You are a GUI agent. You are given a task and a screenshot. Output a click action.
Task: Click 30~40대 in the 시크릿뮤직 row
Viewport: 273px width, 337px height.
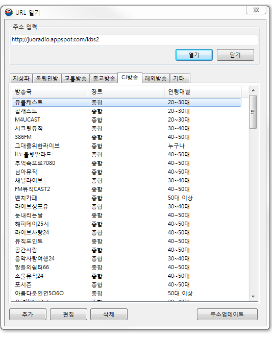point(179,129)
